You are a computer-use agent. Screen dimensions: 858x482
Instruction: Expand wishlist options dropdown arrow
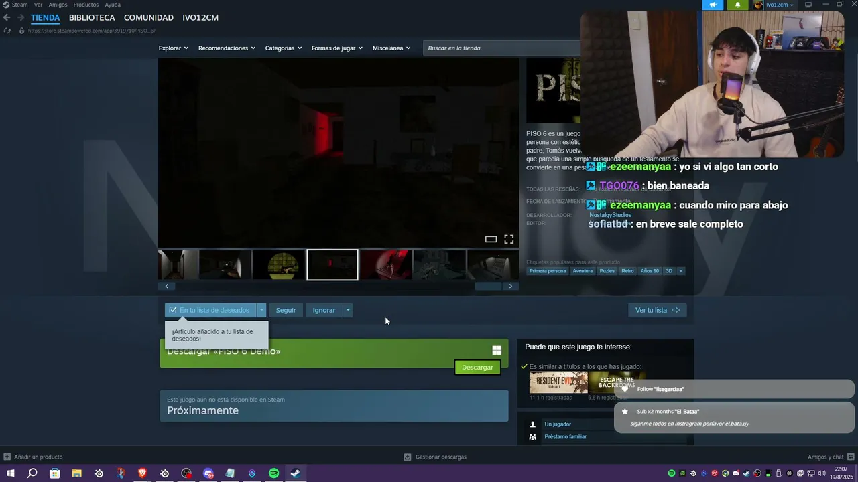coord(261,310)
